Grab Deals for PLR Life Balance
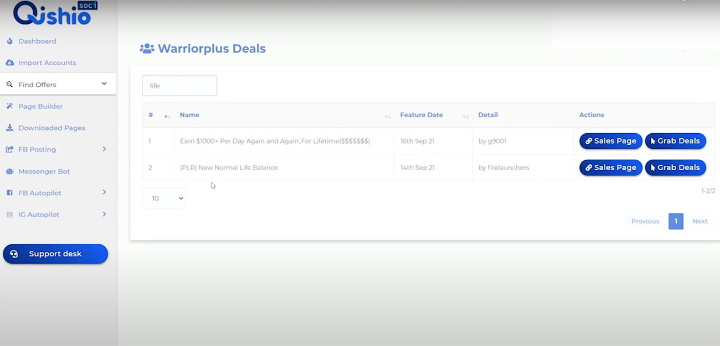This screenshot has height=346, width=720. click(x=676, y=167)
